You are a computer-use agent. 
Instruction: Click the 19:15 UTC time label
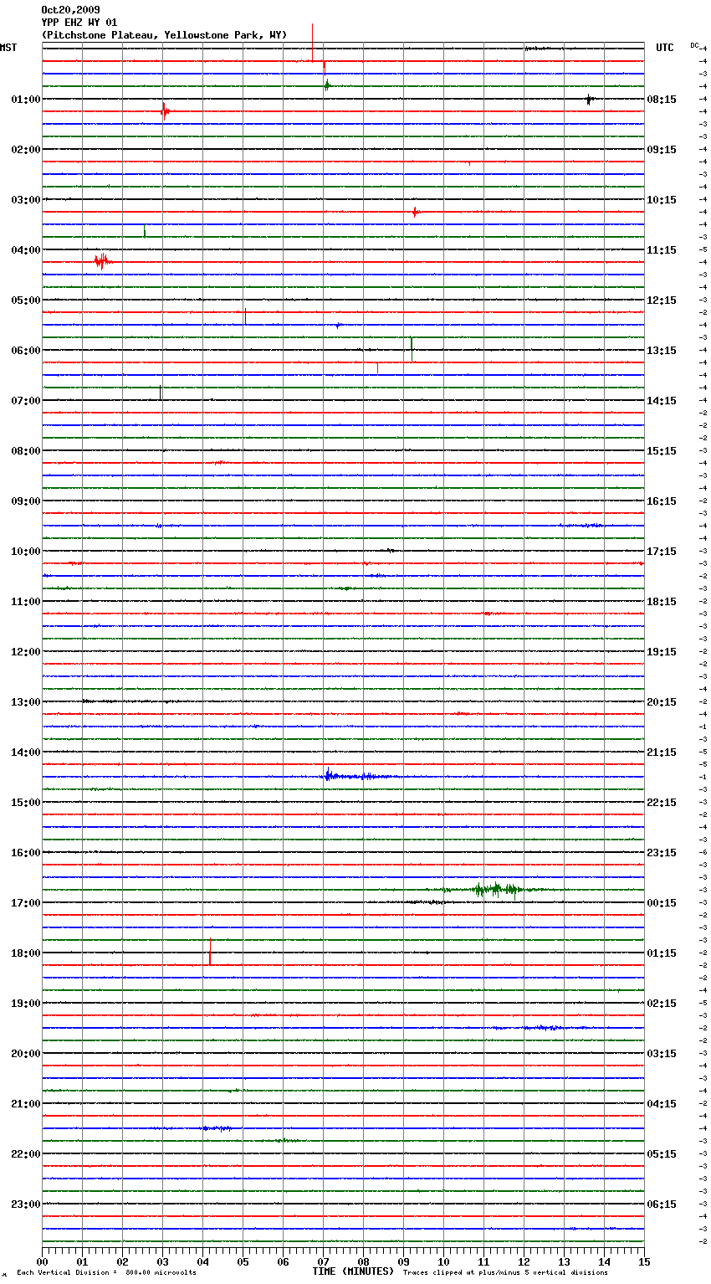coord(662,652)
